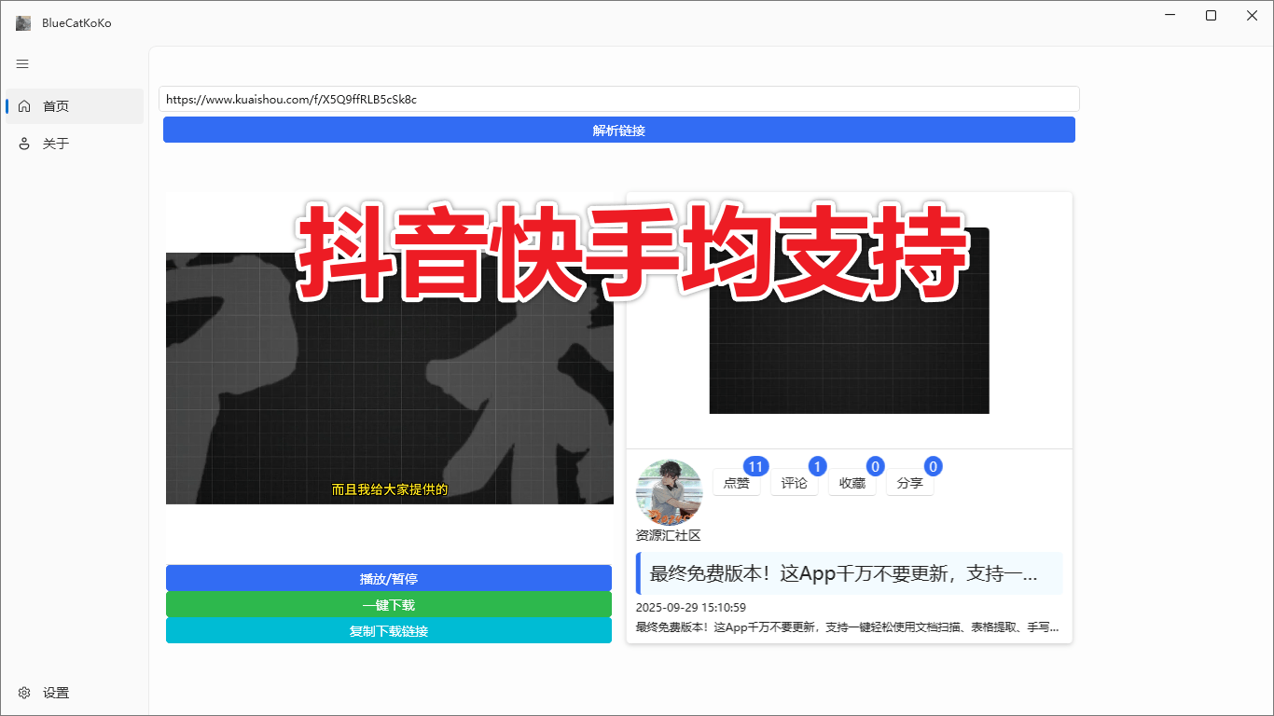Click the 解析链接 parse link button

pyautogui.click(x=618, y=129)
